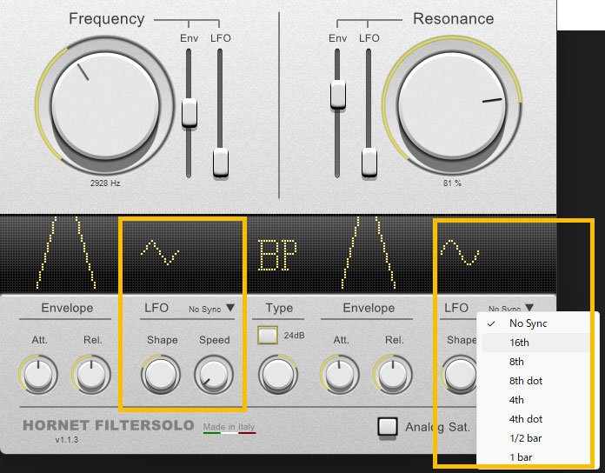Click the left LFO Speed knob
This screenshot has width=605, height=473.
[213, 374]
